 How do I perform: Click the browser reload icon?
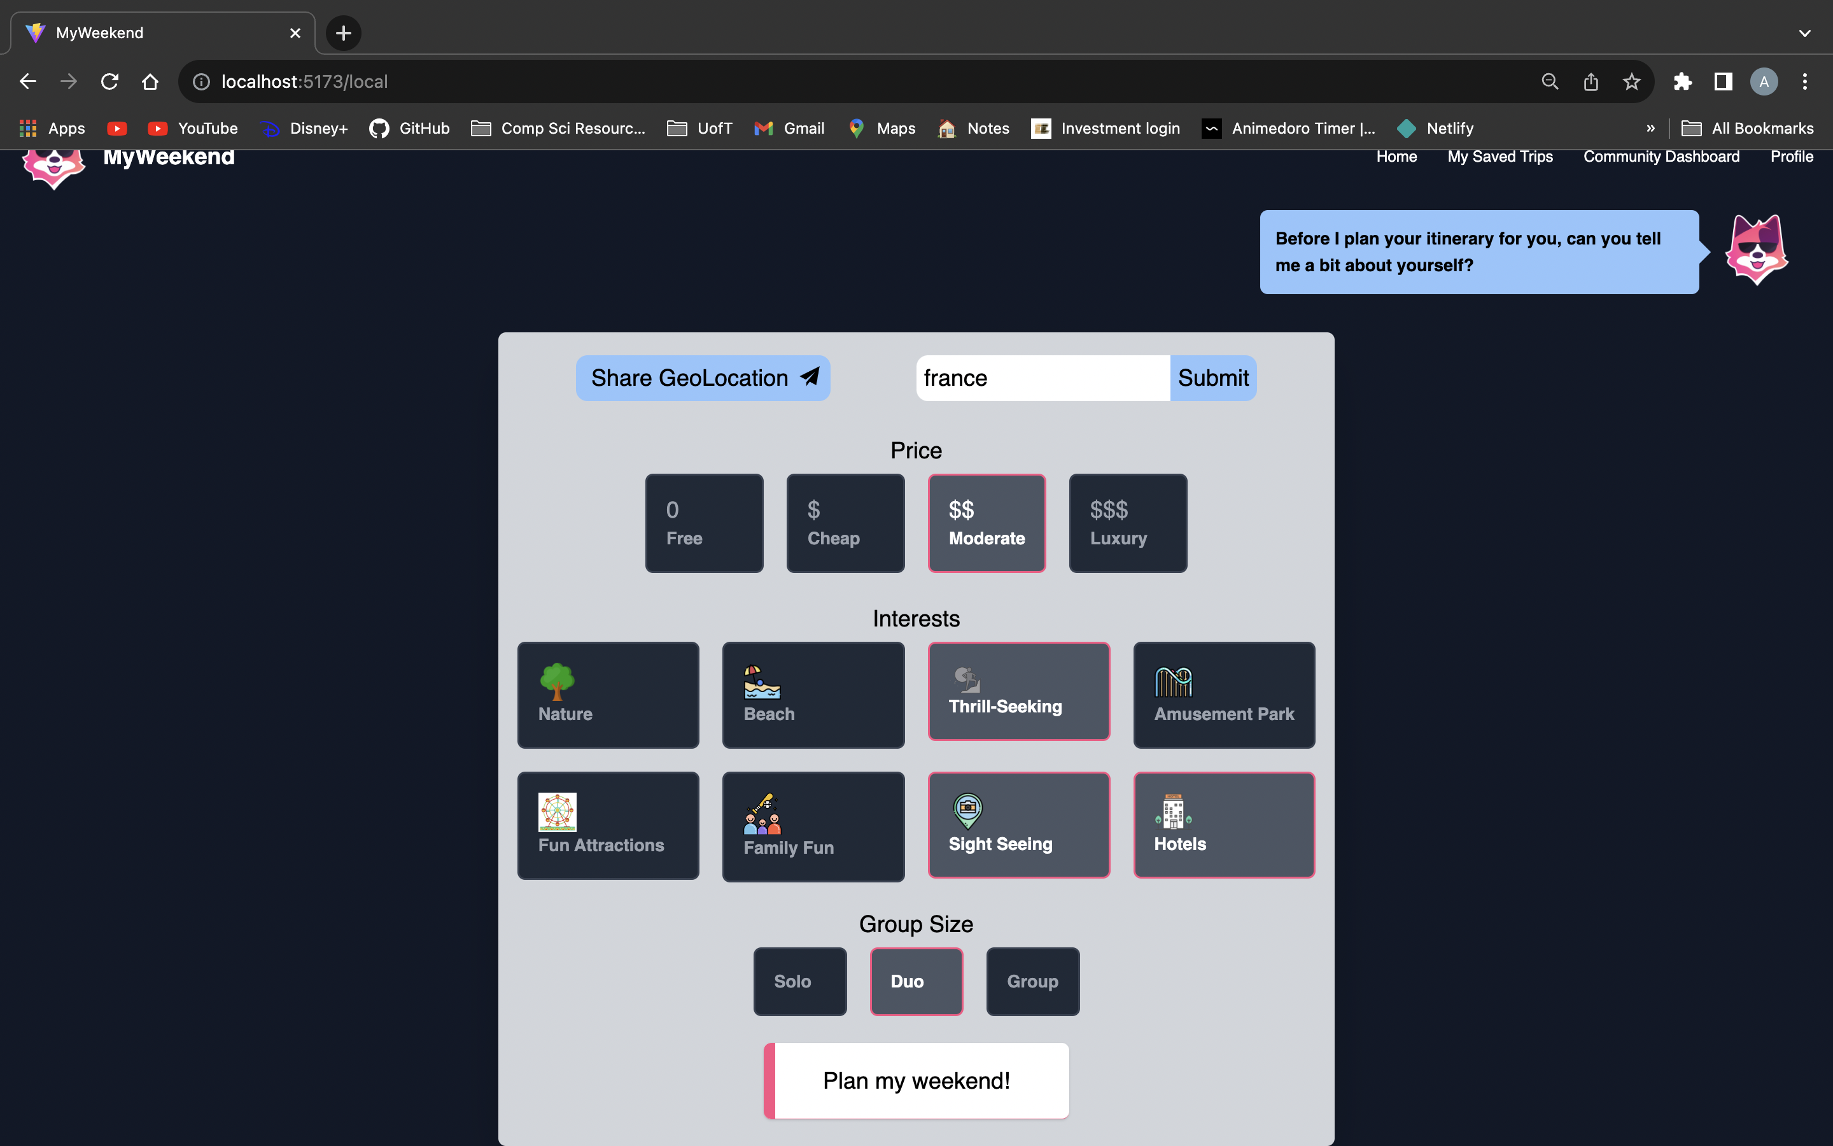tap(110, 82)
